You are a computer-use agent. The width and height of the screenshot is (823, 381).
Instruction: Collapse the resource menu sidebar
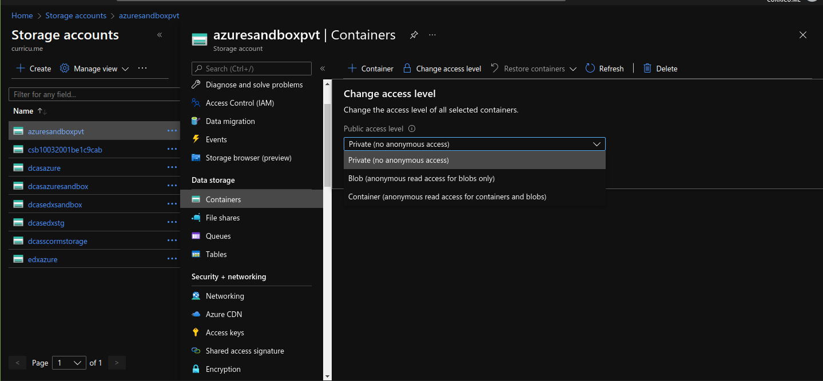(x=323, y=69)
